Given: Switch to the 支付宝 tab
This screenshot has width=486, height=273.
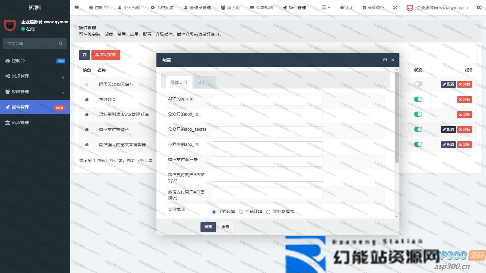Looking at the screenshot, I should 204,82.
